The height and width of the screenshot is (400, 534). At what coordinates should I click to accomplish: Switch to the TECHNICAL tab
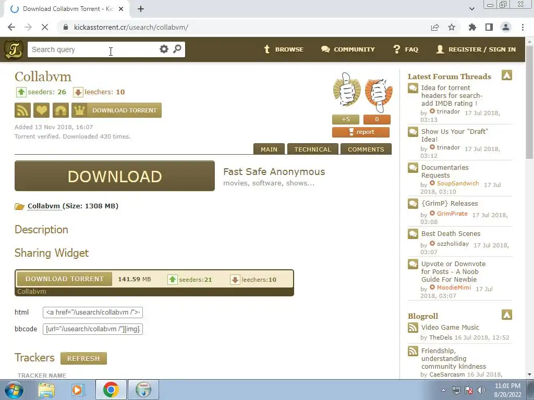pyautogui.click(x=313, y=149)
